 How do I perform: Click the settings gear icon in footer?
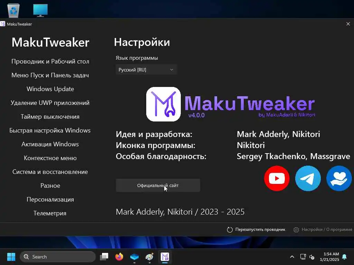point(296,229)
